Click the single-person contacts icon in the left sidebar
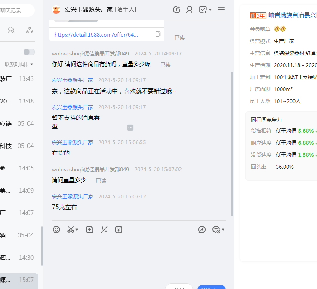The width and height of the screenshot is (317, 289). click(x=11, y=30)
